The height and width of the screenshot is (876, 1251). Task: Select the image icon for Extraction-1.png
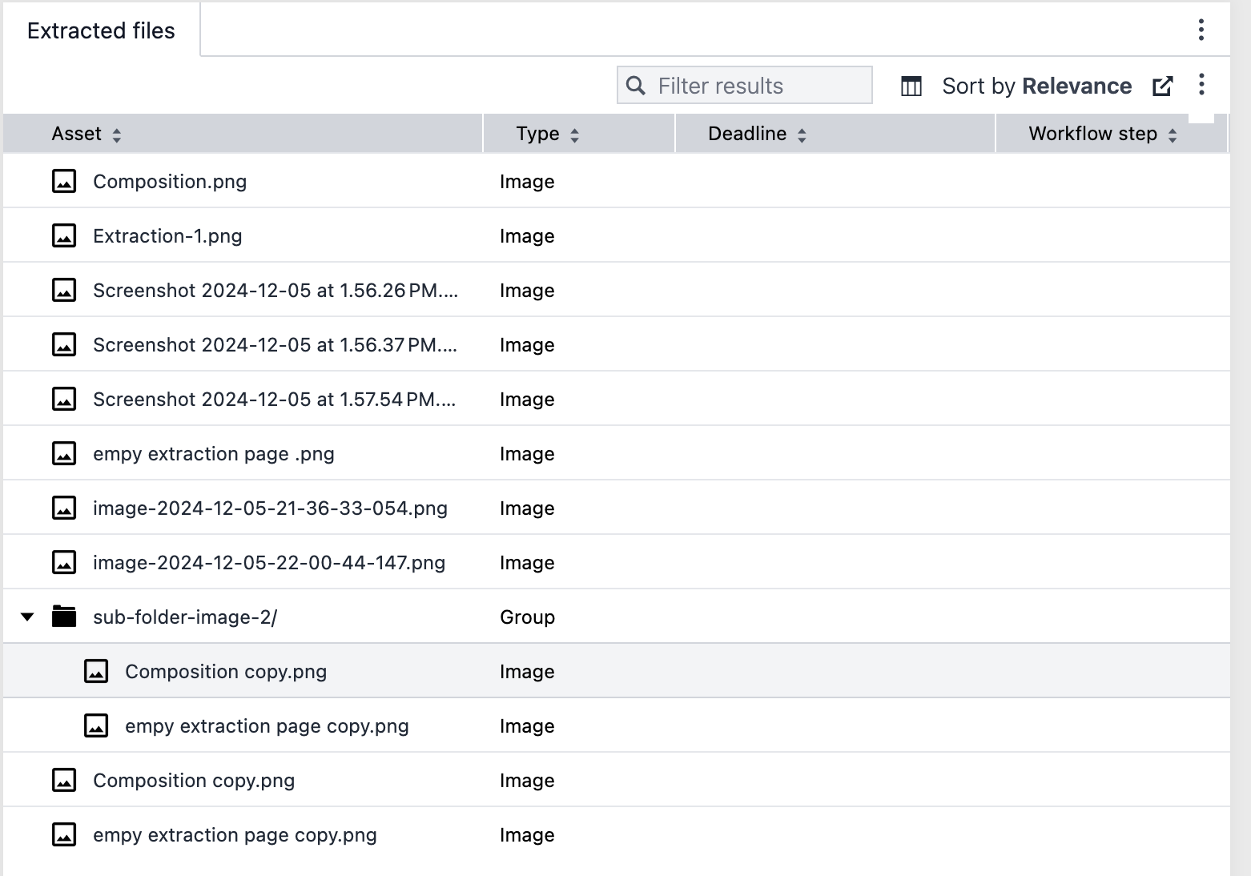(x=63, y=236)
